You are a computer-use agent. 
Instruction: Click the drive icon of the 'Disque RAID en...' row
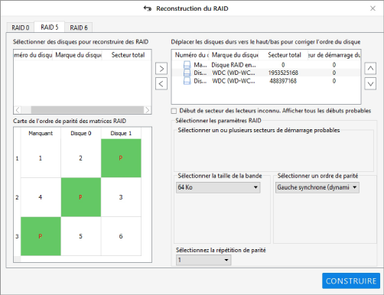click(187, 65)
